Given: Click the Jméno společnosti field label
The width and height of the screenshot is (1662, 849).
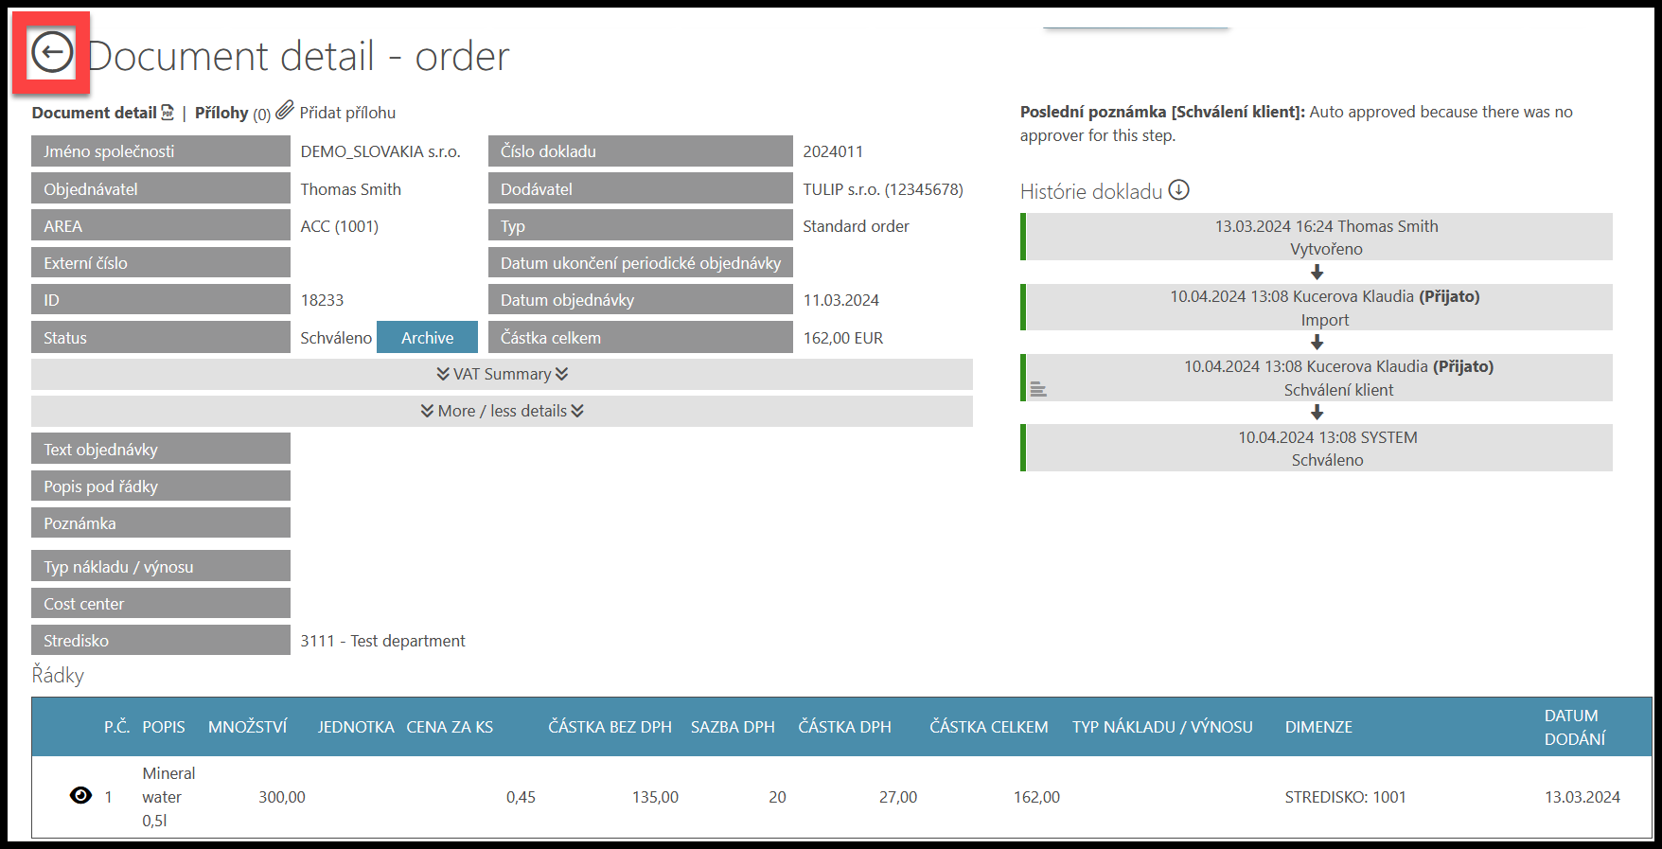Looking at the screenshot, I should [x=161, y=151].
